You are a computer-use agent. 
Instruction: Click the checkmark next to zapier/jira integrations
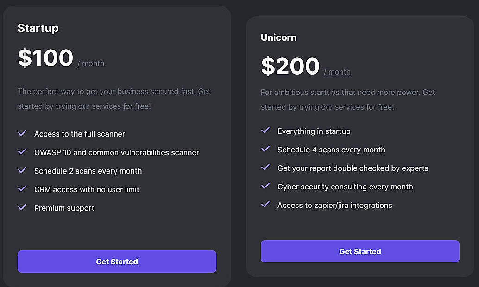(x=265, y=205)
